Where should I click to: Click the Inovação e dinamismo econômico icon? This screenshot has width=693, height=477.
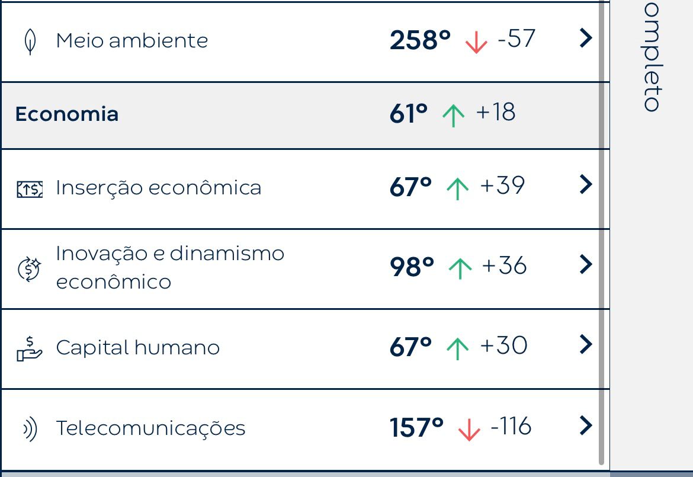click(29, 269)
